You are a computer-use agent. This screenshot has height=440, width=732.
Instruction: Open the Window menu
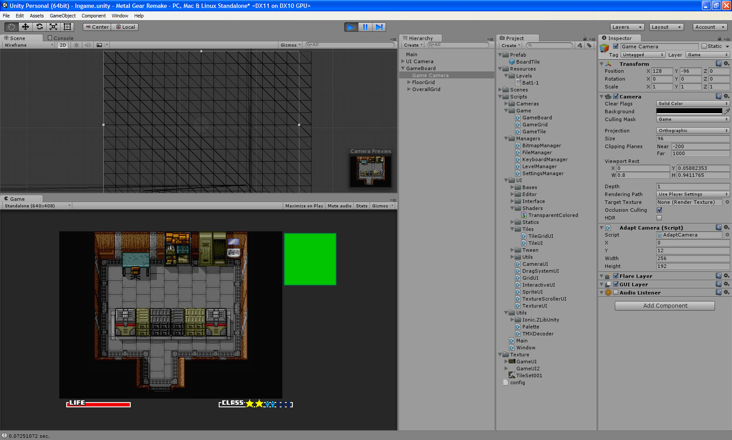coord(120,16)
